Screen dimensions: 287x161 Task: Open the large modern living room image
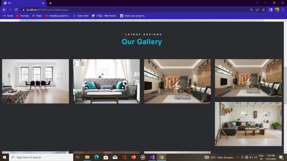point(177,81)
